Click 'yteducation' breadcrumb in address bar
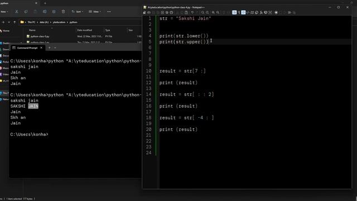Image resolution: width=357 pixels, height=201 pixels. (59, 22)
